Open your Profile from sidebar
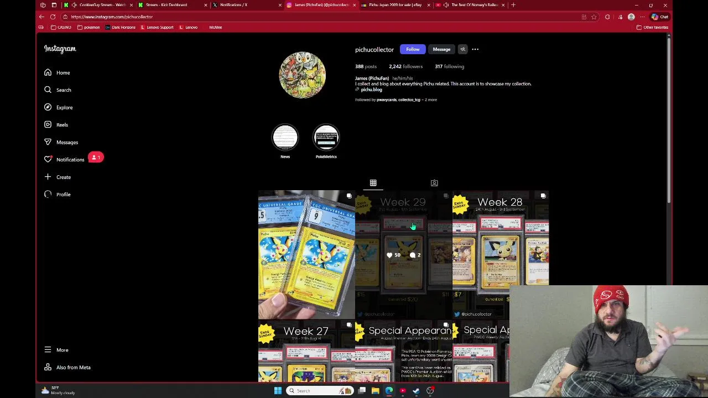This screenshot has height=398, width=708. click(x=57, y=195)
